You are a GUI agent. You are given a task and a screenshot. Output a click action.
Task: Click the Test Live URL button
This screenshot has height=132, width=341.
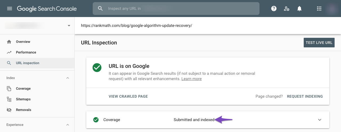point(319,43)
